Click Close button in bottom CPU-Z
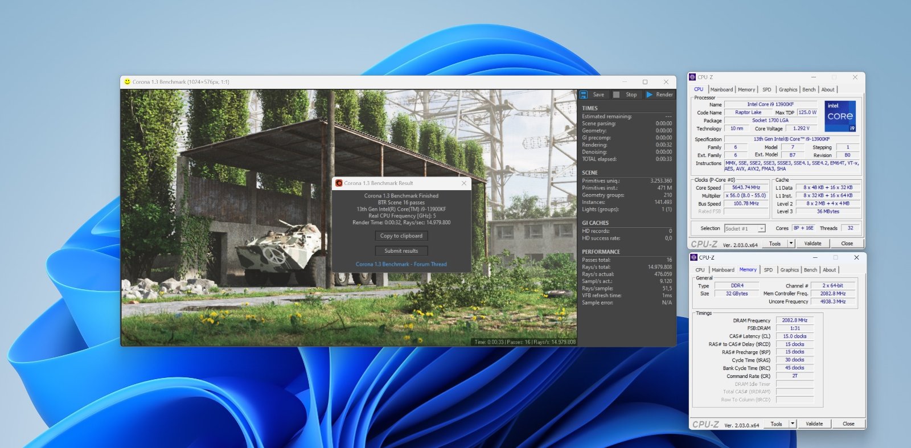Image resolution: width=911 pixels, height=448 pixels. point(848,424)
